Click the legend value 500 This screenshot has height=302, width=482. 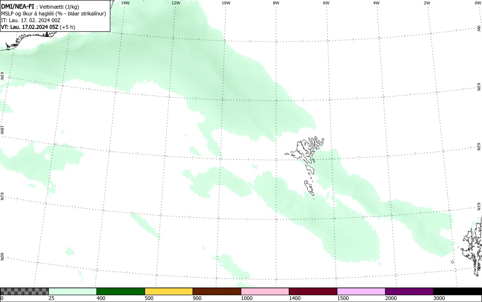pos(149,298)
